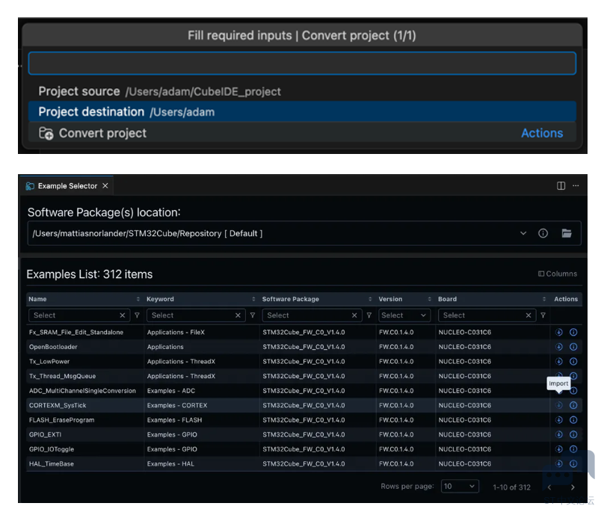Import the Fx_SRAM_File_Edit_Standalone example

[558, 332]
